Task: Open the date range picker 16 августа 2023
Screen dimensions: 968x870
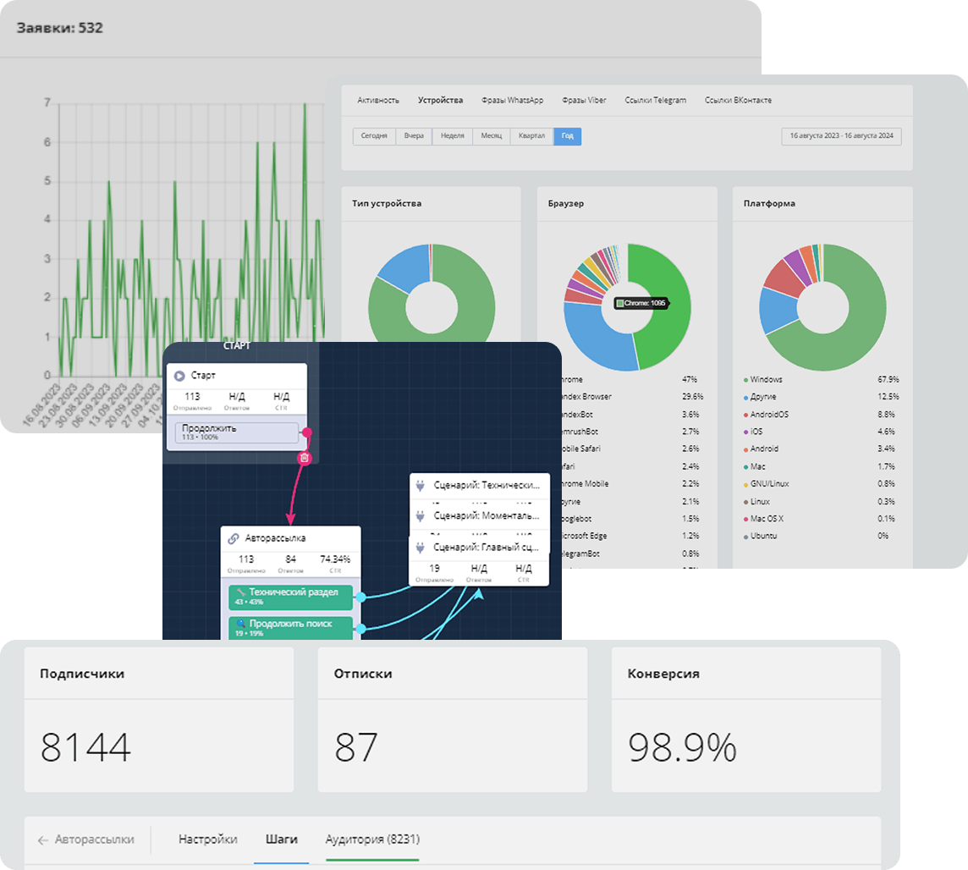Action: 841,136
